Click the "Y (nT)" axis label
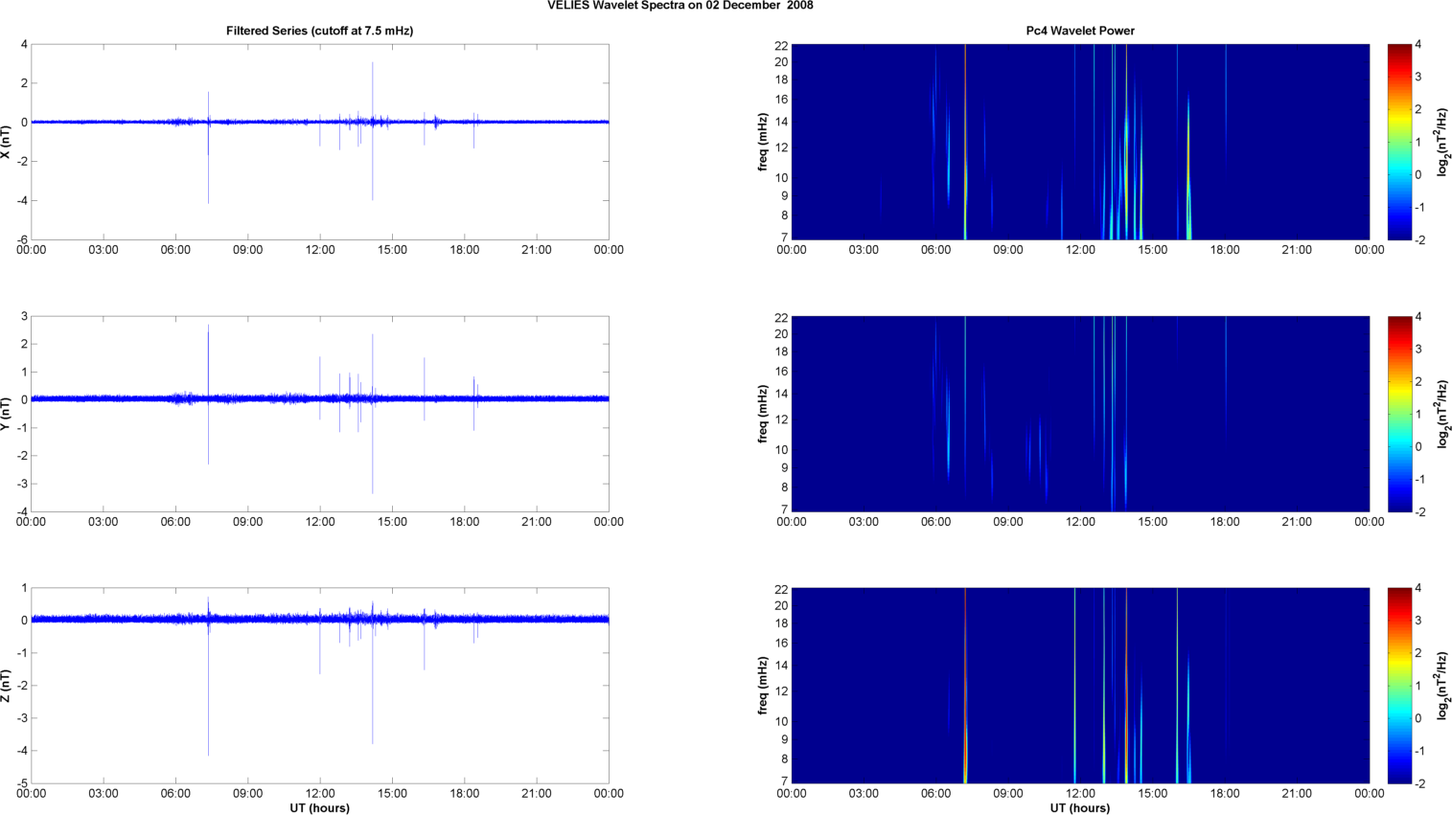1452x815 pixels. point(6,414)
